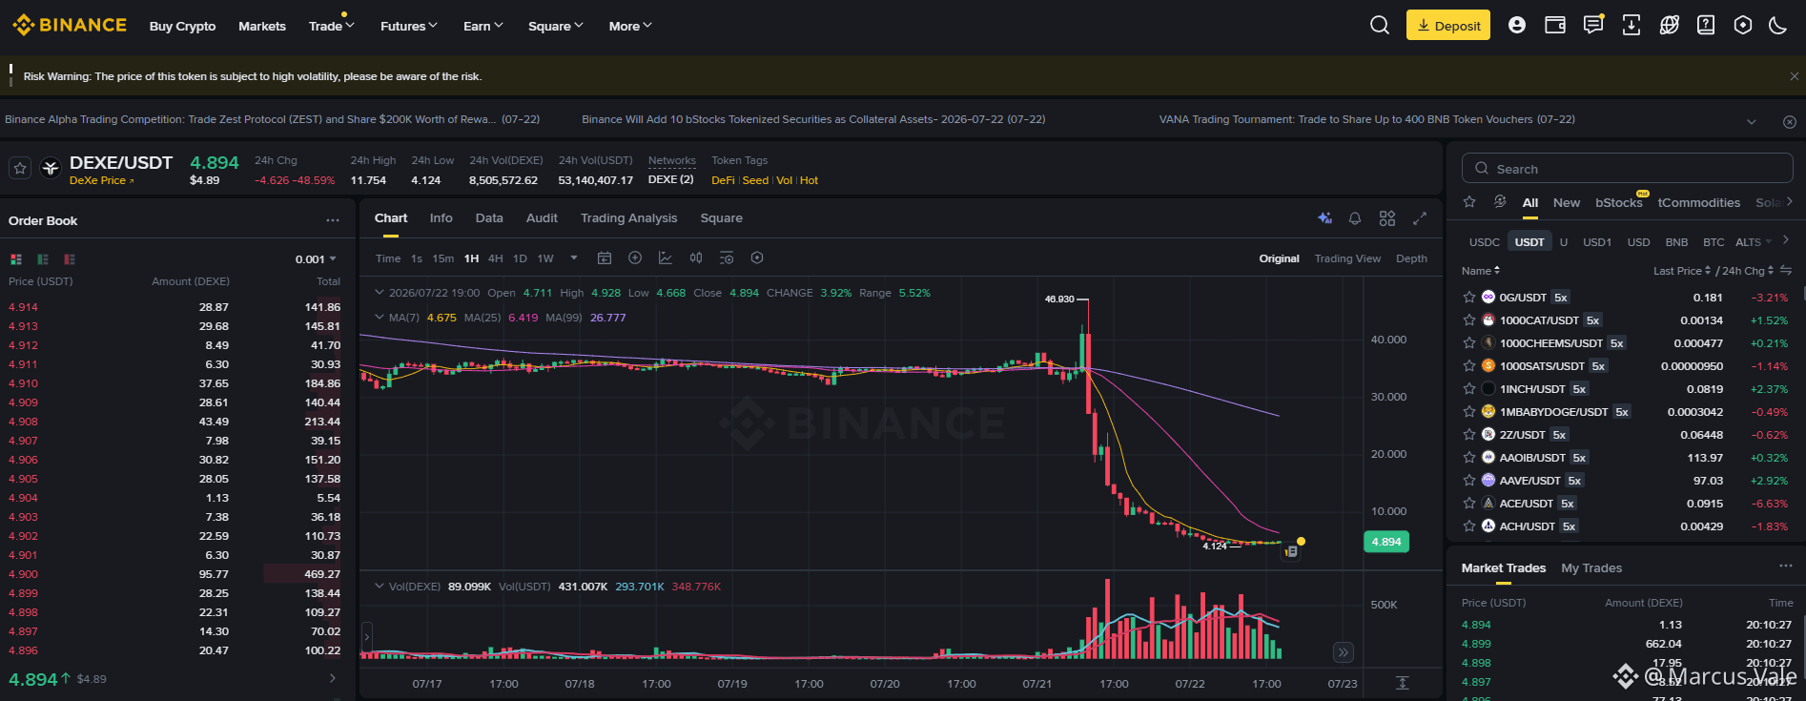Expand more time interval options arrow

574,258
